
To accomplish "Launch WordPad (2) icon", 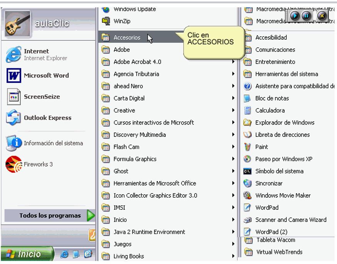I will (x=247, y=232).
